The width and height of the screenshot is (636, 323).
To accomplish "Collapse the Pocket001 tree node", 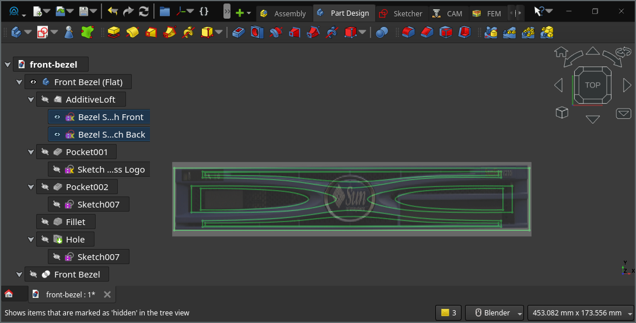I will click(x=31, y=152).
